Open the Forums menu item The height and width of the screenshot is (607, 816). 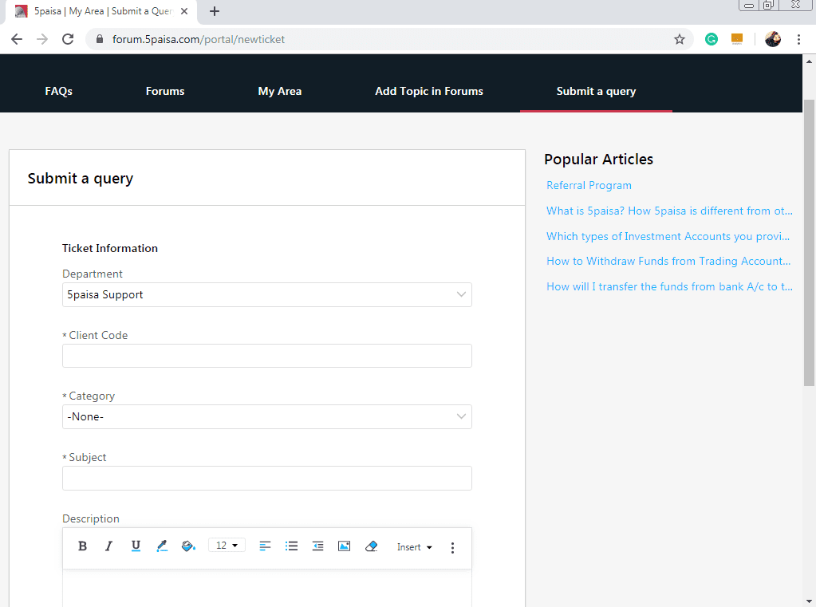[x=165, y=91]
